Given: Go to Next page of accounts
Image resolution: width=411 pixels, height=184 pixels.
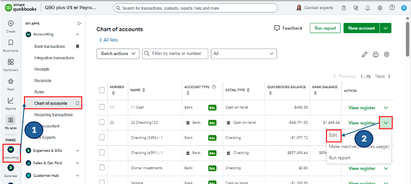Looking at the screenshot, I should tap(382, 76).
